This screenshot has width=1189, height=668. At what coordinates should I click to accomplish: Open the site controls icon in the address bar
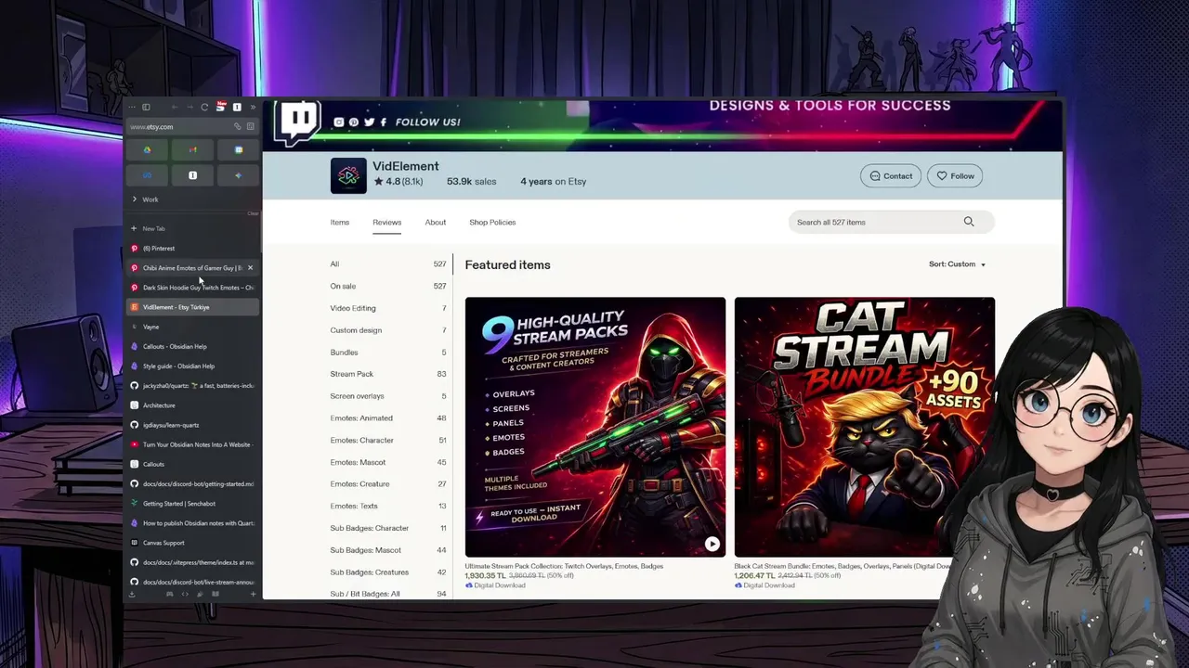(250, 126)
